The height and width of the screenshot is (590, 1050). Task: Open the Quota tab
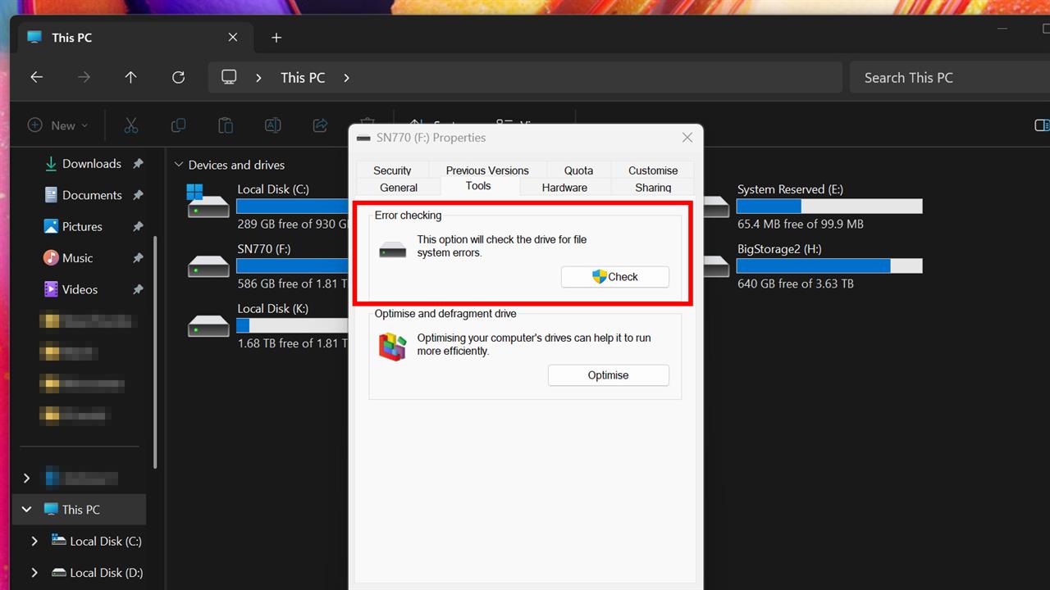578,170
